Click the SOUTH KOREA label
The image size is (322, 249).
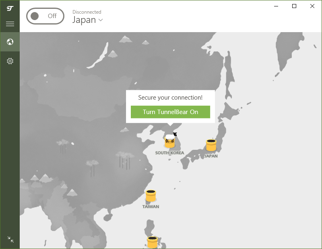pos(169,153)
